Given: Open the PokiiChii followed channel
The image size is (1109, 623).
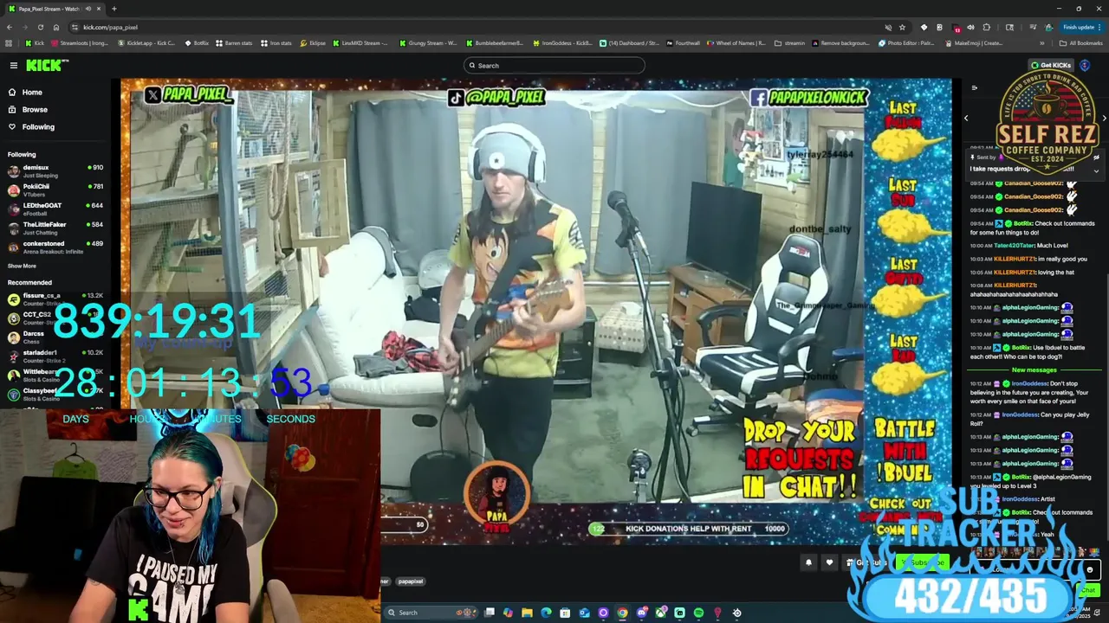Looking at the screenshot, I should [55, 189].
